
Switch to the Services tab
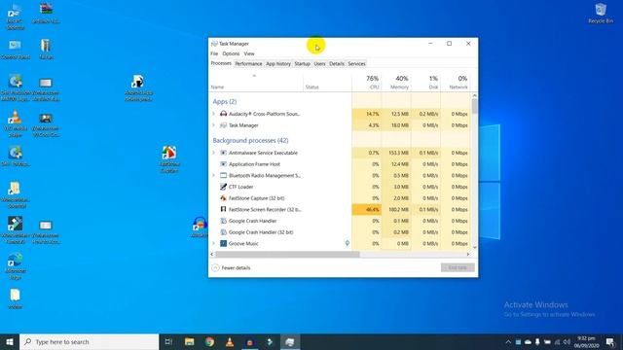(356, 63)
